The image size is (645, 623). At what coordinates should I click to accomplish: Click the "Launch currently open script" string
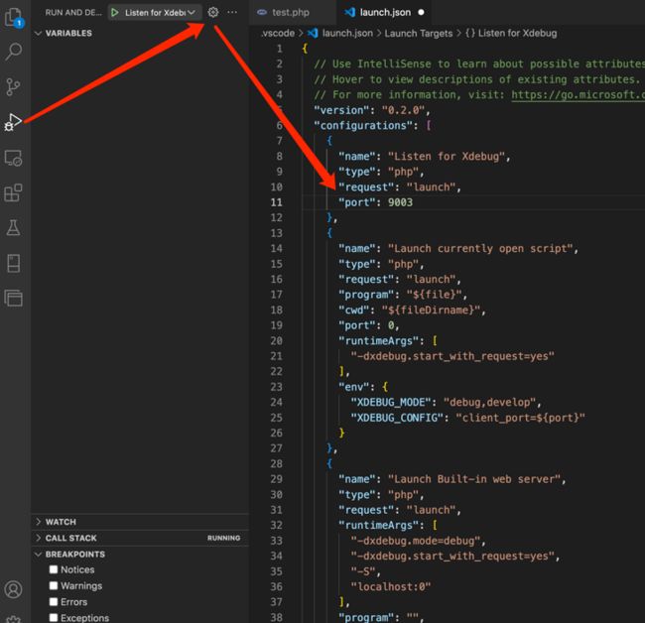tap(480, 248)
